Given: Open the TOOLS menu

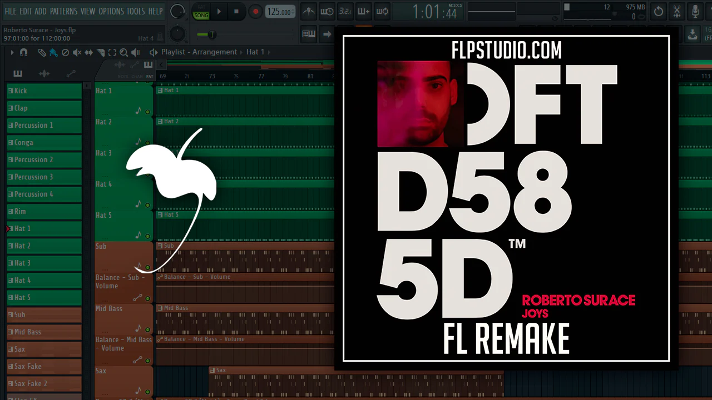Looking at the screenshot, I should coord(136,11).
